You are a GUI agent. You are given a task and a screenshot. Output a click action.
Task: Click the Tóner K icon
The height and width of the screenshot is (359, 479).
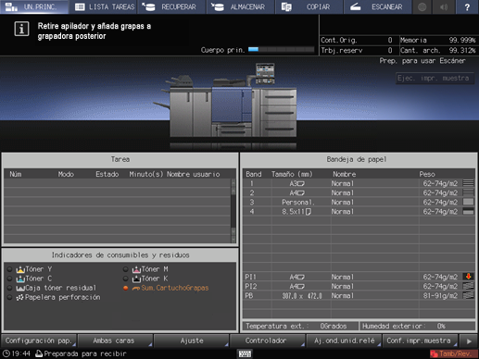coord(136,279)
